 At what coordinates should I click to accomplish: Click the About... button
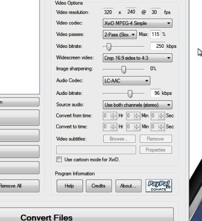(128, 186)
